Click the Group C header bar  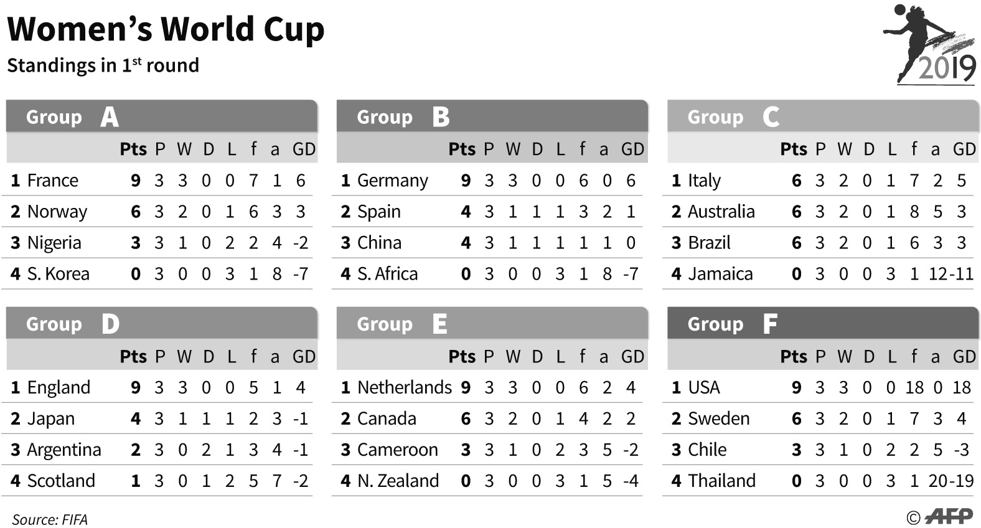(822, 116)
